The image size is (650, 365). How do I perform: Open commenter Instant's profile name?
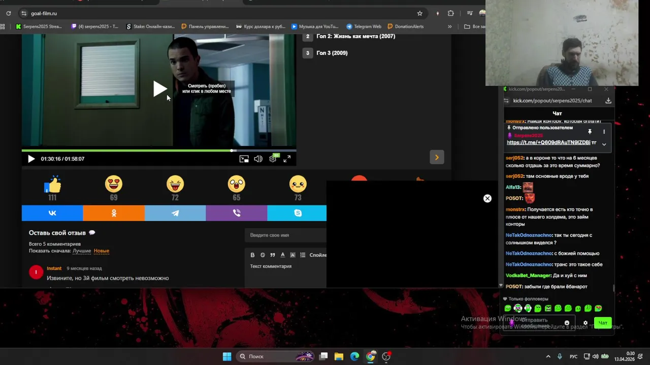point(54,268)
